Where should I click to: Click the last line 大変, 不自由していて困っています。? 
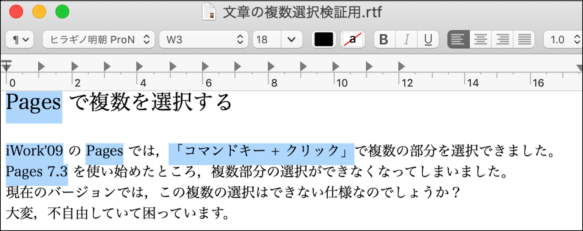(118, 213)
